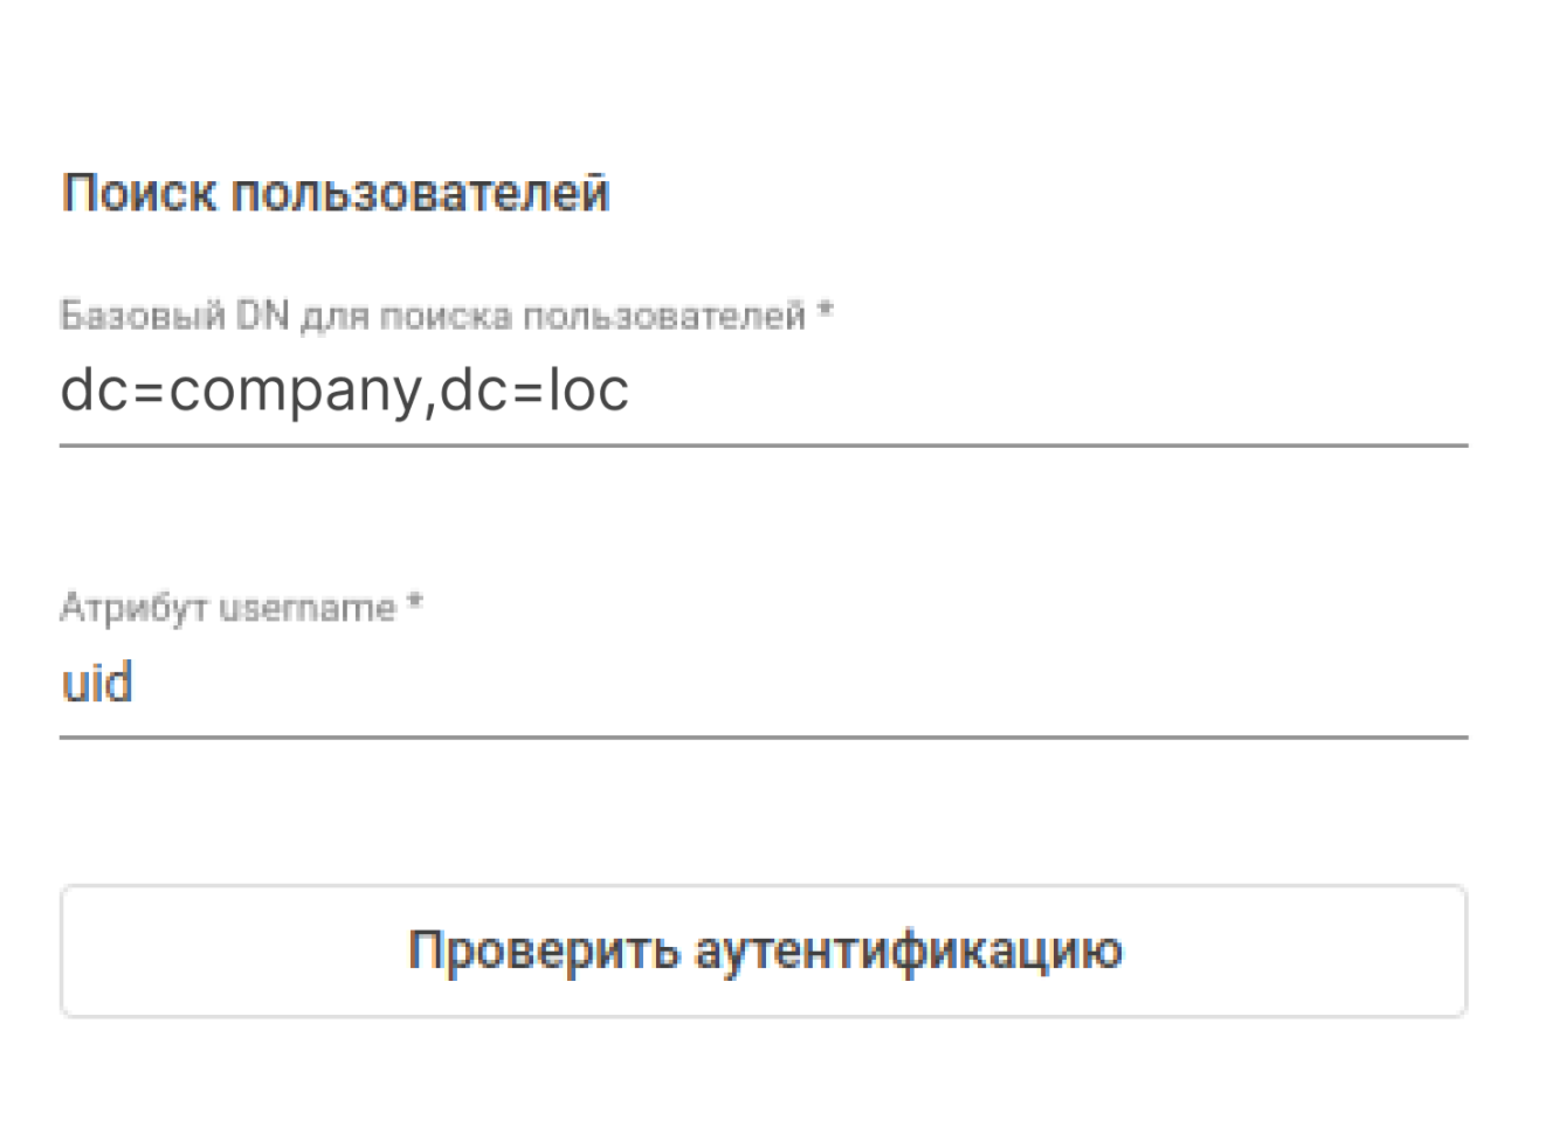The height and width of the screenshot is (1141, 1559).
Task: Click the word "Проверить" on the button
Action: [x=544, y=951]
